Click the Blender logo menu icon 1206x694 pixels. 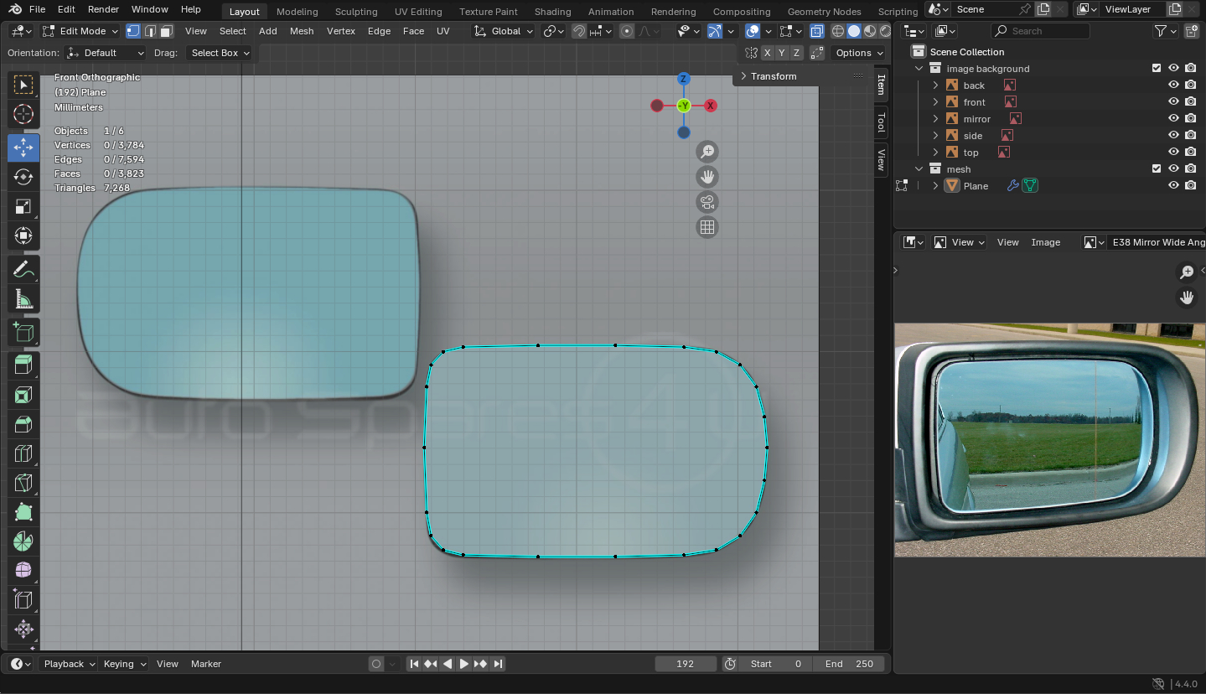coord(15,9)
